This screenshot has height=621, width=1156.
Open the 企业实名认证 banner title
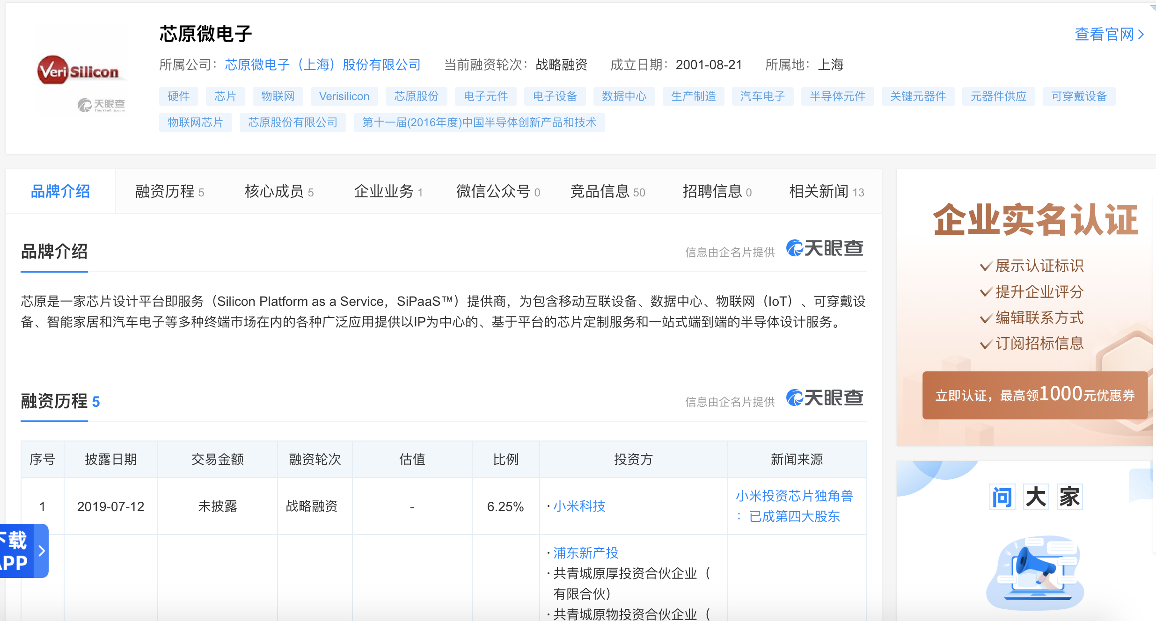pyautogui.click(x=1035, y=219)
